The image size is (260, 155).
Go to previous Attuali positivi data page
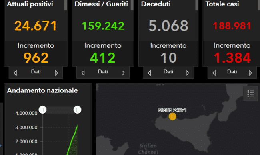15,73
